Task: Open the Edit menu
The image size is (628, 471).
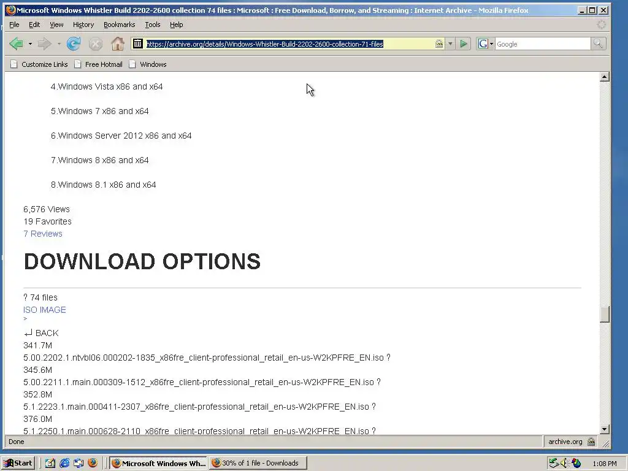Action: click(34, 25)
